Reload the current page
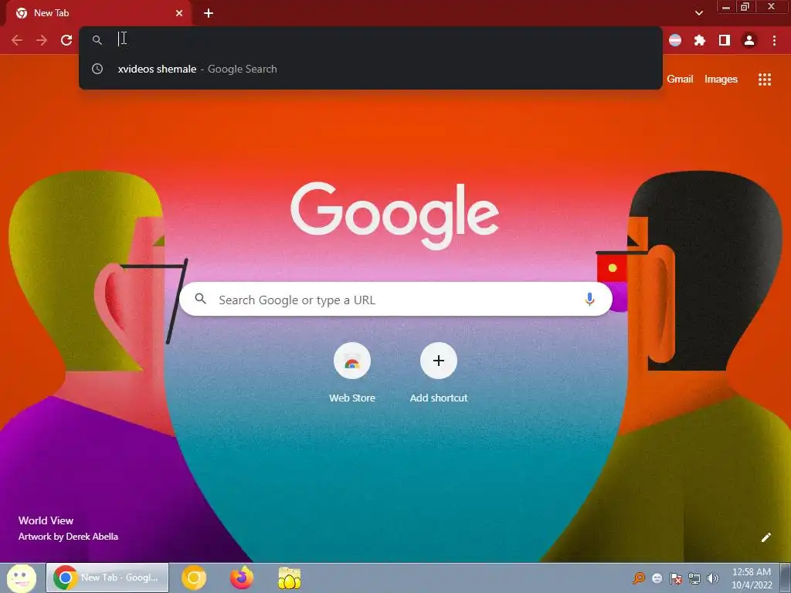Image resolution: width=791 pixels, height=593 pixels. click(66, 40)
